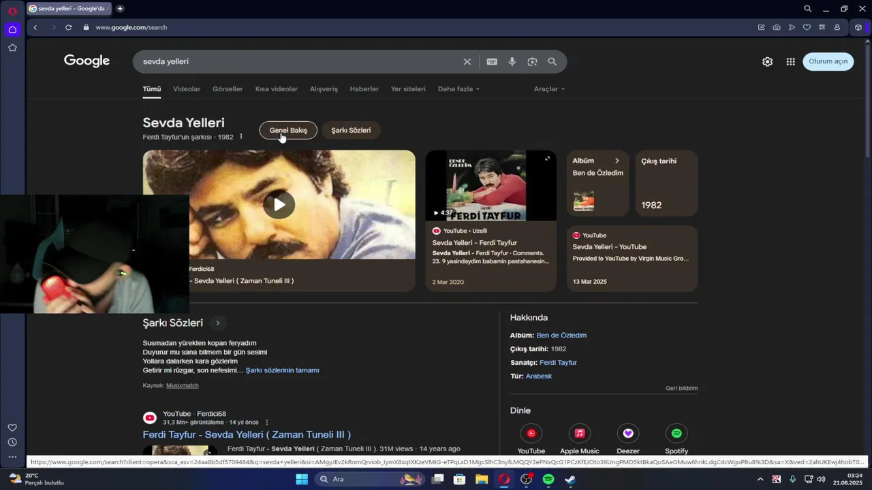Open the Google apps grid
872x490 pixels.
[790, 61]
